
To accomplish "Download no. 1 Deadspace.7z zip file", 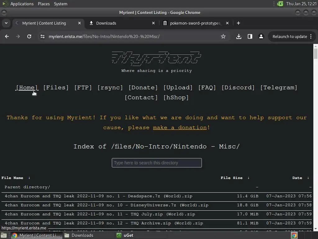I will [98, 196].
